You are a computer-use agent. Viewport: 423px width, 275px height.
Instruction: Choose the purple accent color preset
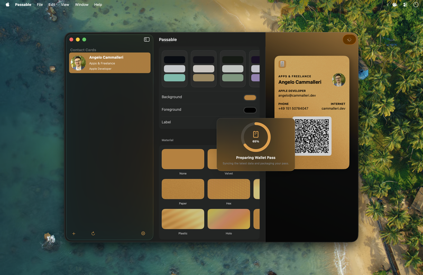(255, 69)
